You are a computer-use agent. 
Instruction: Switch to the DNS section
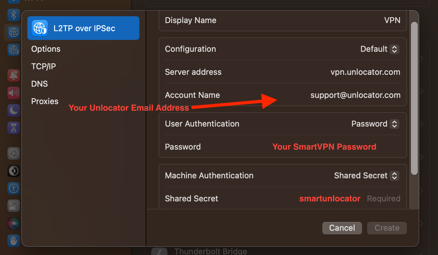point(40,84)
